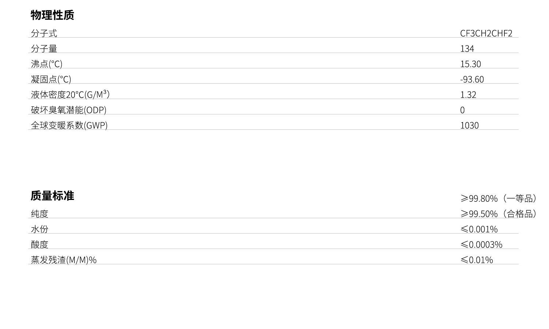The width and height of the screenshot is (549, 329).
Task: Select the 分子式 row label
Action: pyautogui.click(x=44, y=33)
